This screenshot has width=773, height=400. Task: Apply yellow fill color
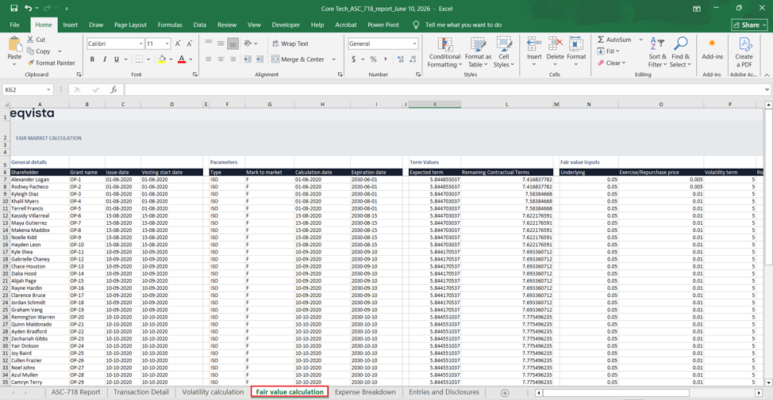click(162, 59)
